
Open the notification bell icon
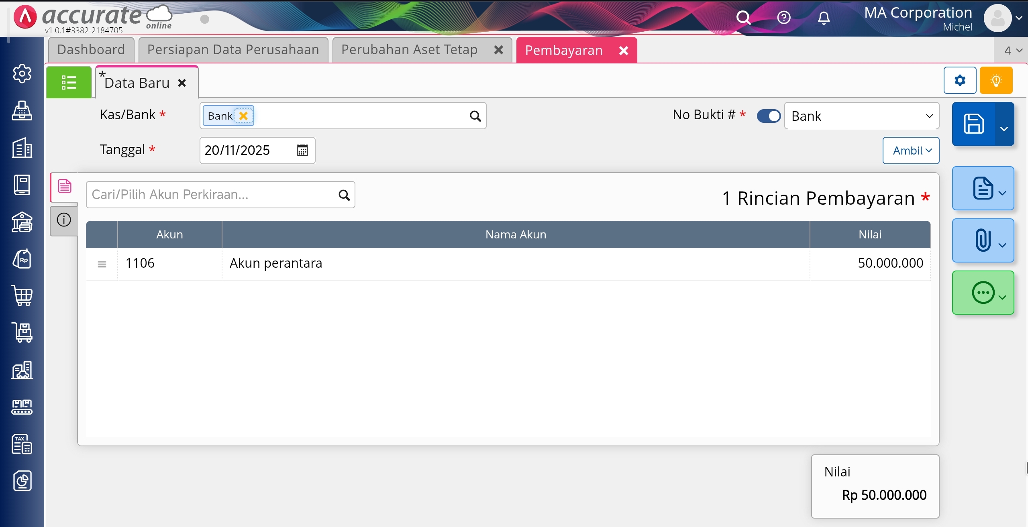point(824,18)
